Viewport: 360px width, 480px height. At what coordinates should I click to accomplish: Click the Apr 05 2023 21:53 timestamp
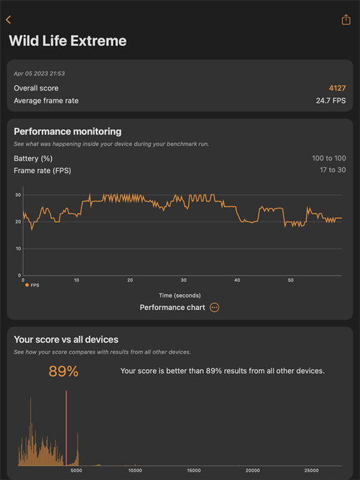39,73
